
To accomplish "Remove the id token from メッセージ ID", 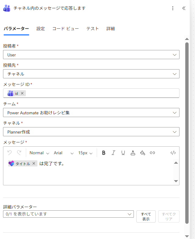I will pos(22,93).
